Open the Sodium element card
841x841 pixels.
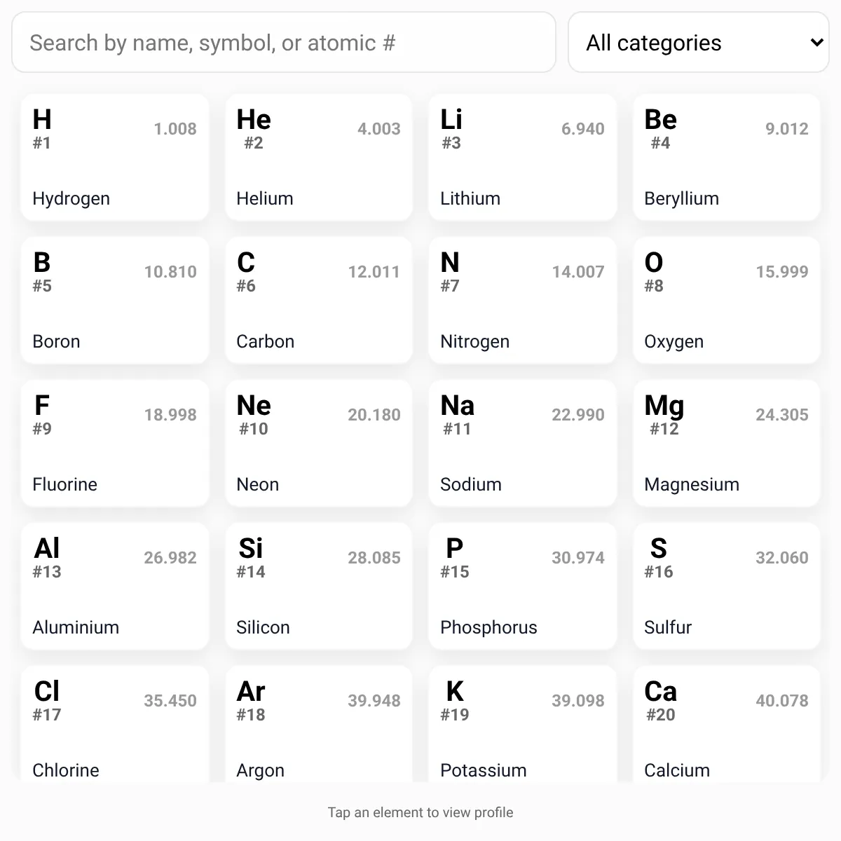pos(523,444)
